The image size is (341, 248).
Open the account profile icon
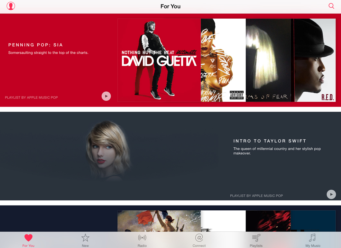(11, 6)
